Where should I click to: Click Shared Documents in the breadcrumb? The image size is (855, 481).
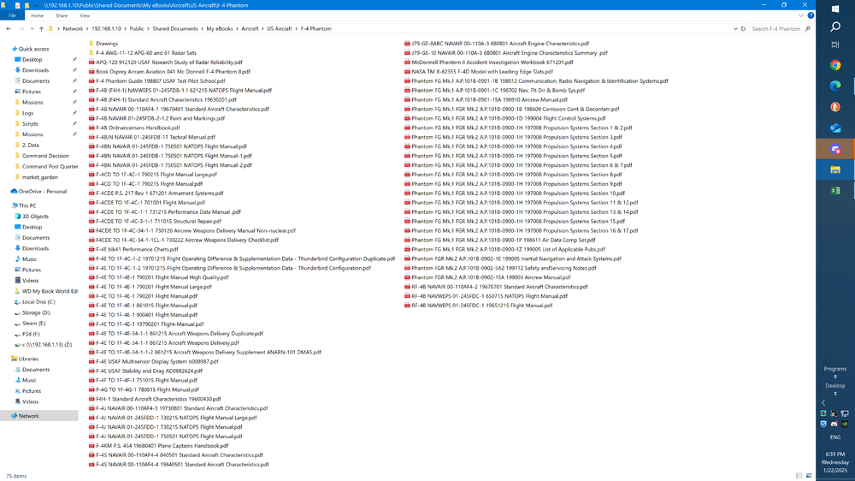[x=175, y=29]
